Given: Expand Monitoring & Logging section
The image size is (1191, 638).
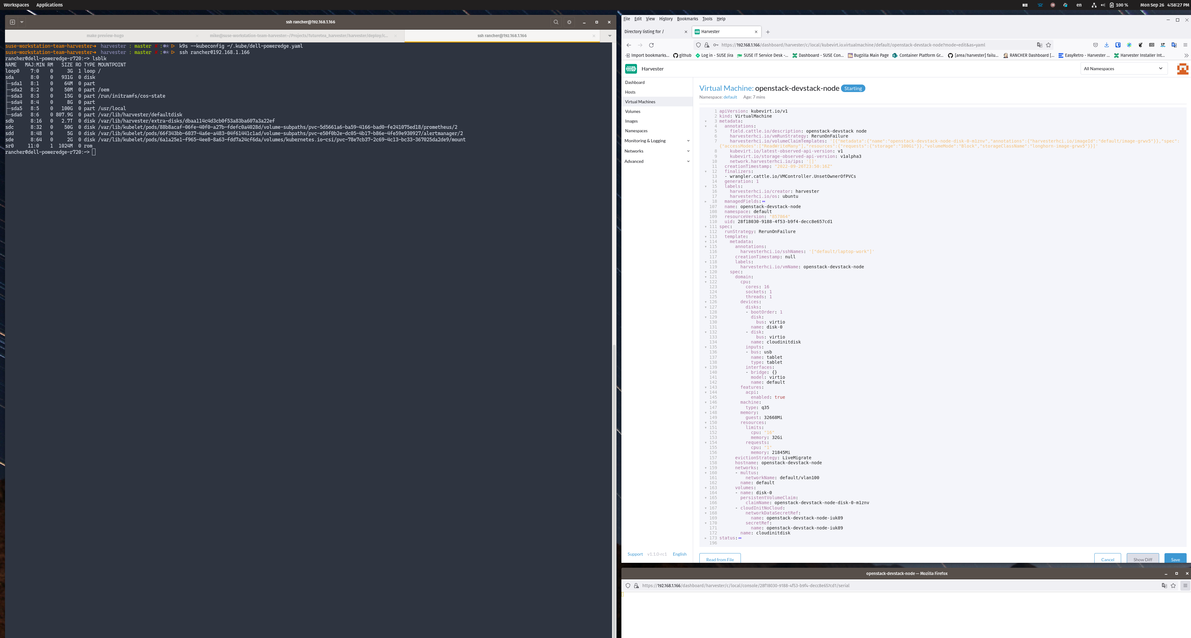Looking at the screenshot, I should click(657, 140).
